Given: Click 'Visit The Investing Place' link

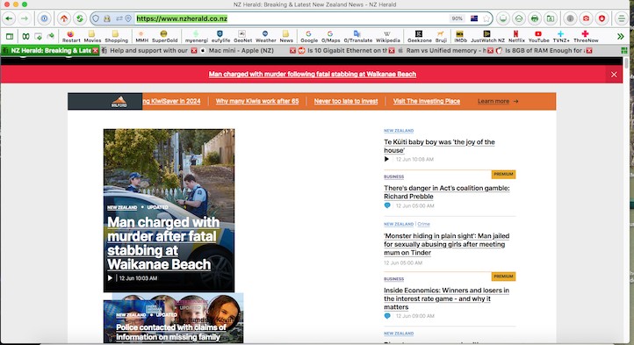Looking at the screenshot, I should [x=427, y=101].
